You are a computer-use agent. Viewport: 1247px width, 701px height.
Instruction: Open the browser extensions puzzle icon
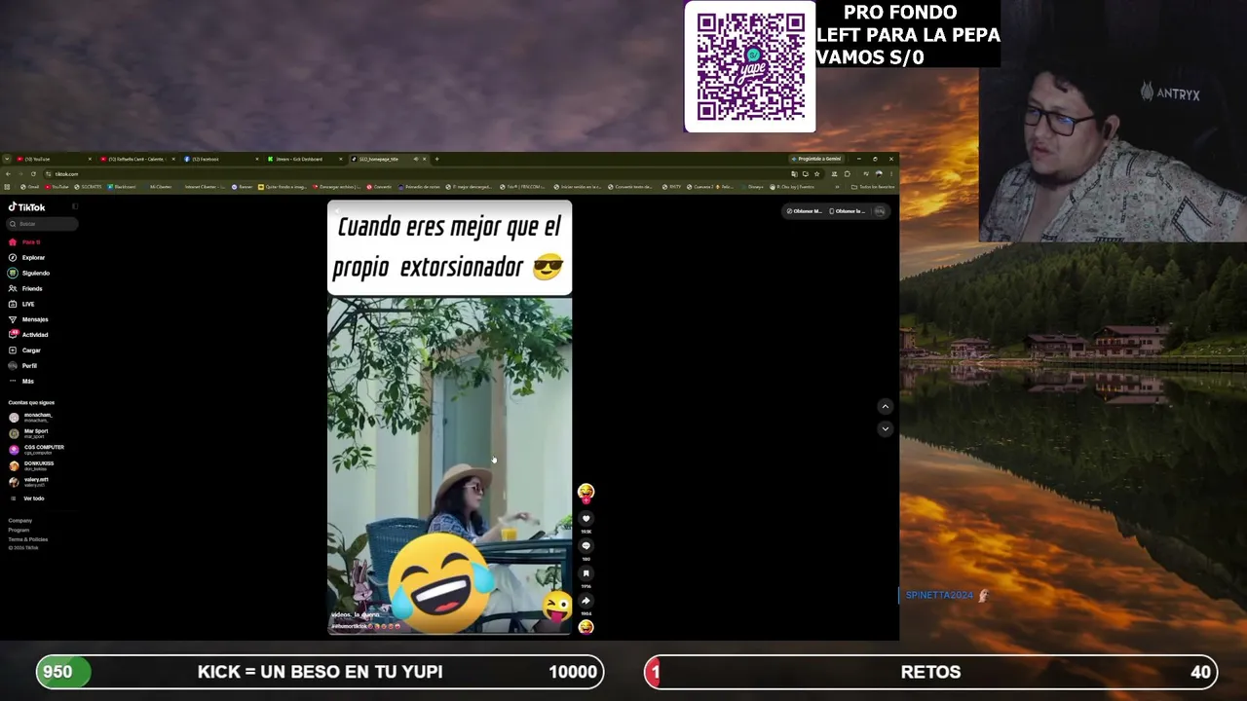(x=848, y=174)
